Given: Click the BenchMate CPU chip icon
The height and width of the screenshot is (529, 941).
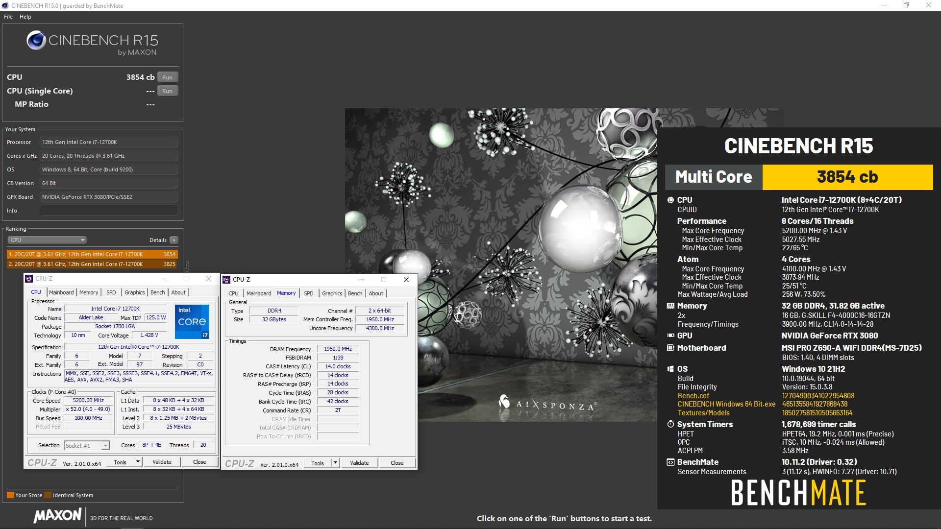Looking at the screenshot, I should click(670, 200).
